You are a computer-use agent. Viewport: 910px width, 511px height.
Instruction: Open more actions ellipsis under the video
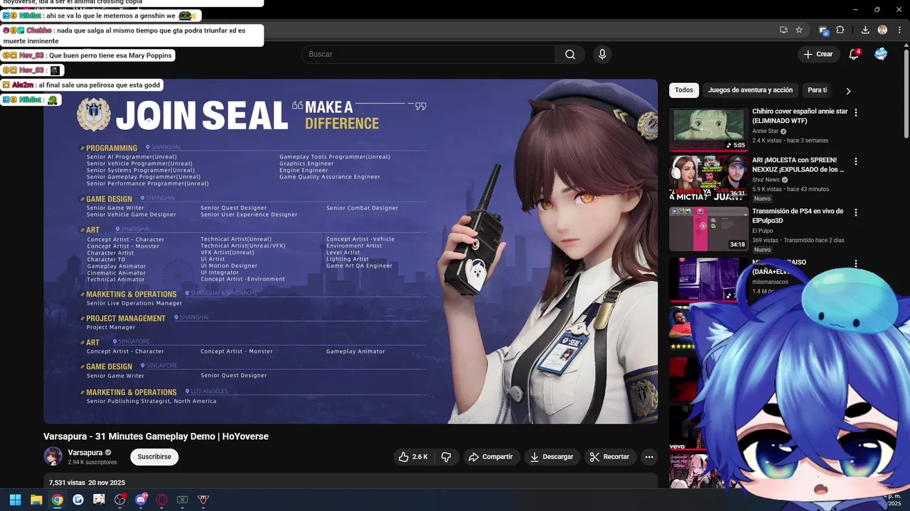point(649,457)
